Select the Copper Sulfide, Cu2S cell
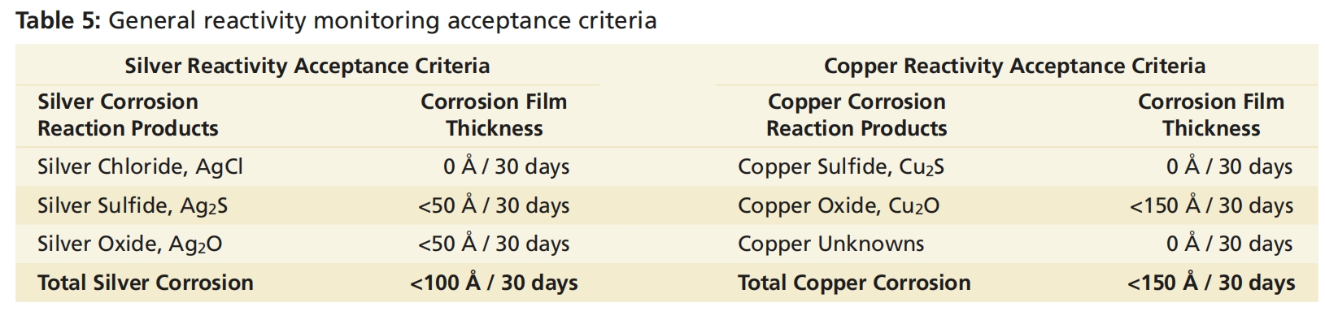Image resolution: width=1325 pixels, height=311 pixels. 841,167
